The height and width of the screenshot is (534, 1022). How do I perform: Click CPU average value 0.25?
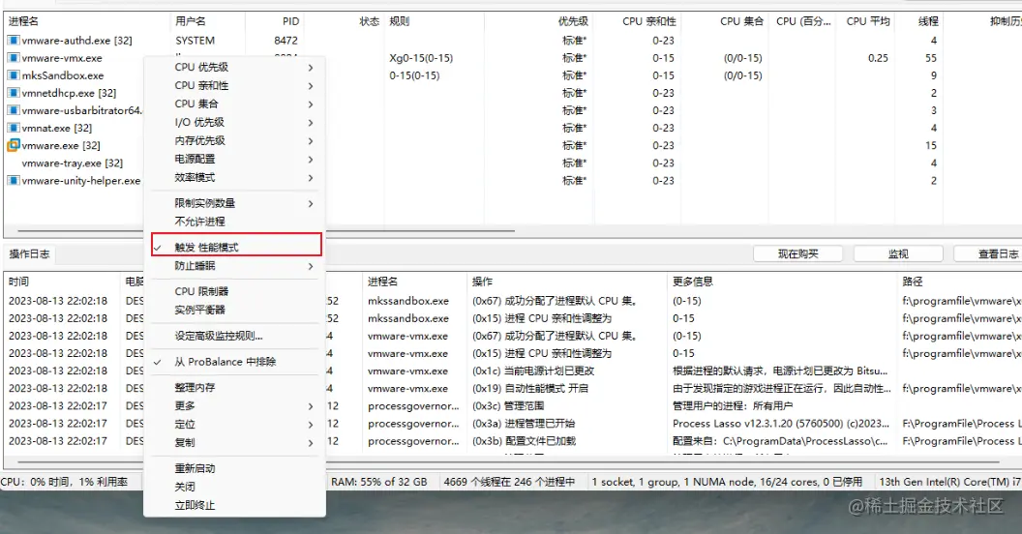[x=878, y=58]
